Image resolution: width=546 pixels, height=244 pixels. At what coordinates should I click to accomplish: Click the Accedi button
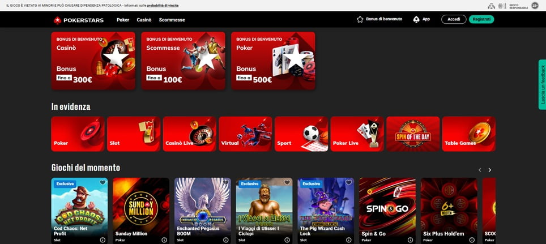point(454,19)
